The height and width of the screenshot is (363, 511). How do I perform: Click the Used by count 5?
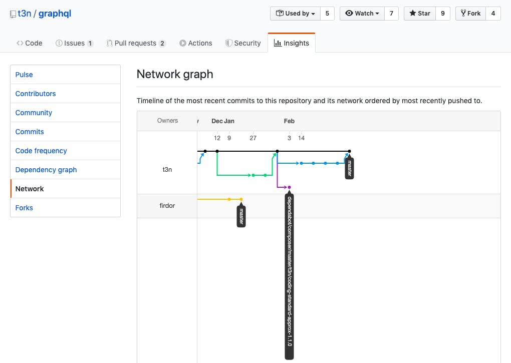click(x=327, y=14)
